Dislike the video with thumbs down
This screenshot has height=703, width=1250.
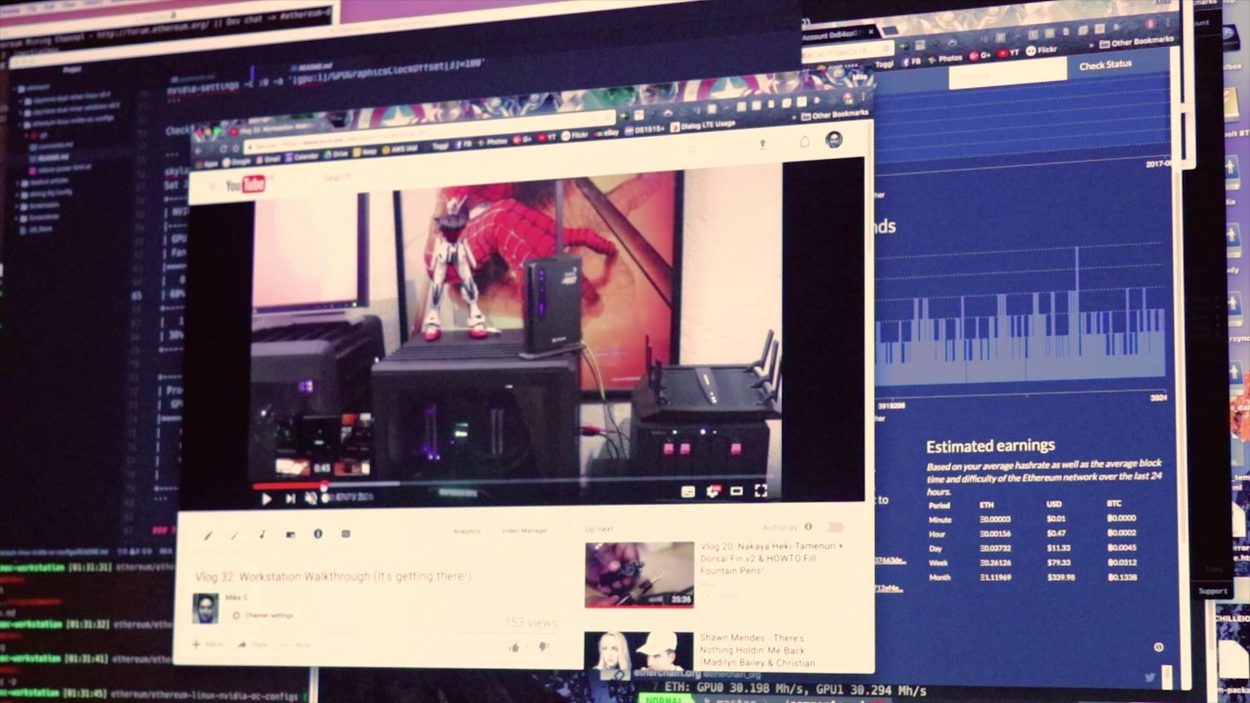pos(543,646)
